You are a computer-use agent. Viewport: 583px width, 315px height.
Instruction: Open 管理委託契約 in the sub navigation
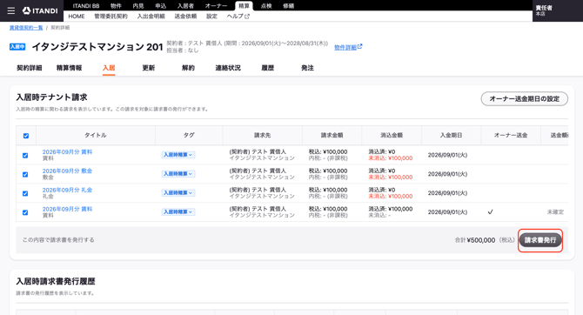111,17
